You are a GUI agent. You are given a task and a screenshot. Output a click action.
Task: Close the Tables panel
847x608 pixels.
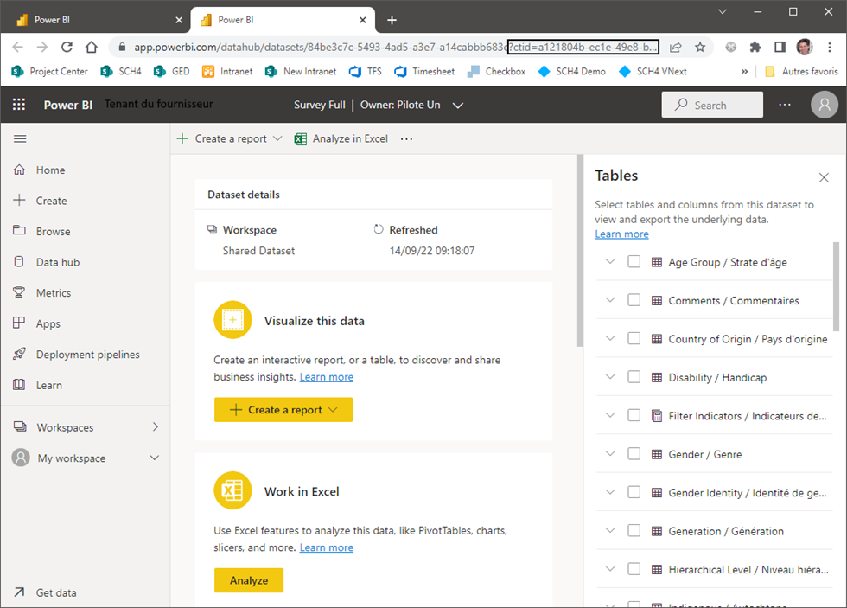823,177
